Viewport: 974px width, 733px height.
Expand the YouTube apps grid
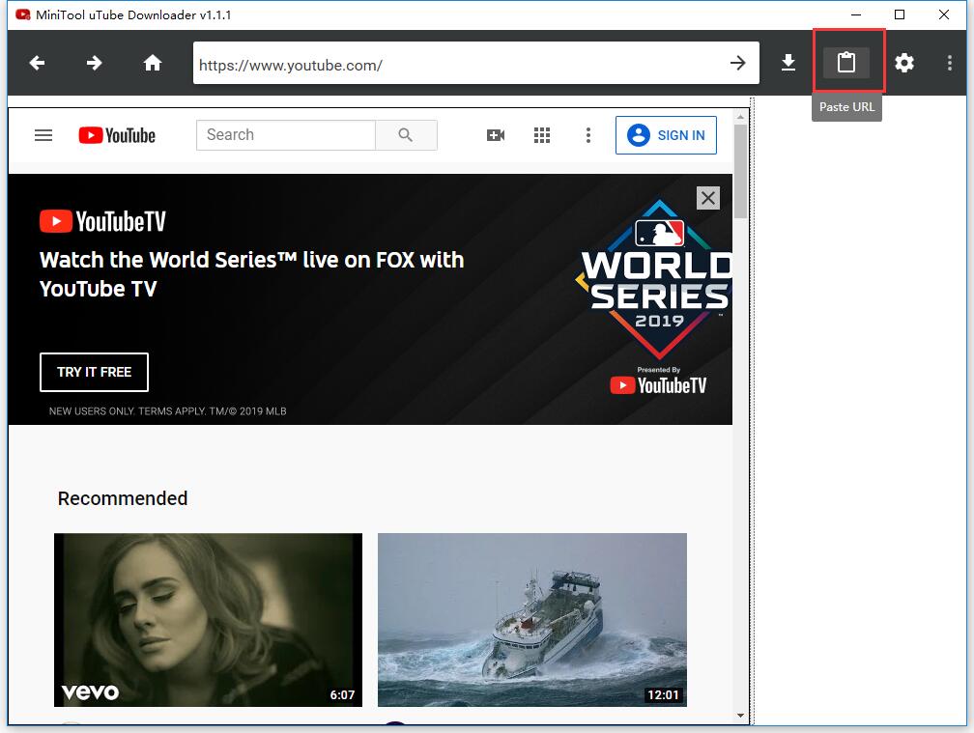(542, 135)
